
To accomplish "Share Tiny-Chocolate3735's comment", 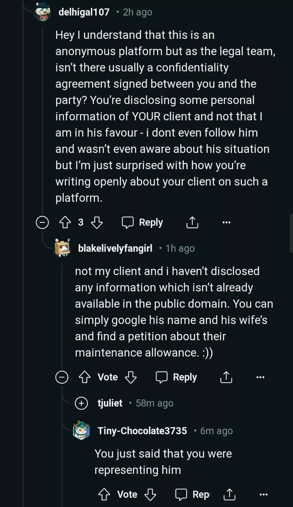I will (x=229, y=494).
